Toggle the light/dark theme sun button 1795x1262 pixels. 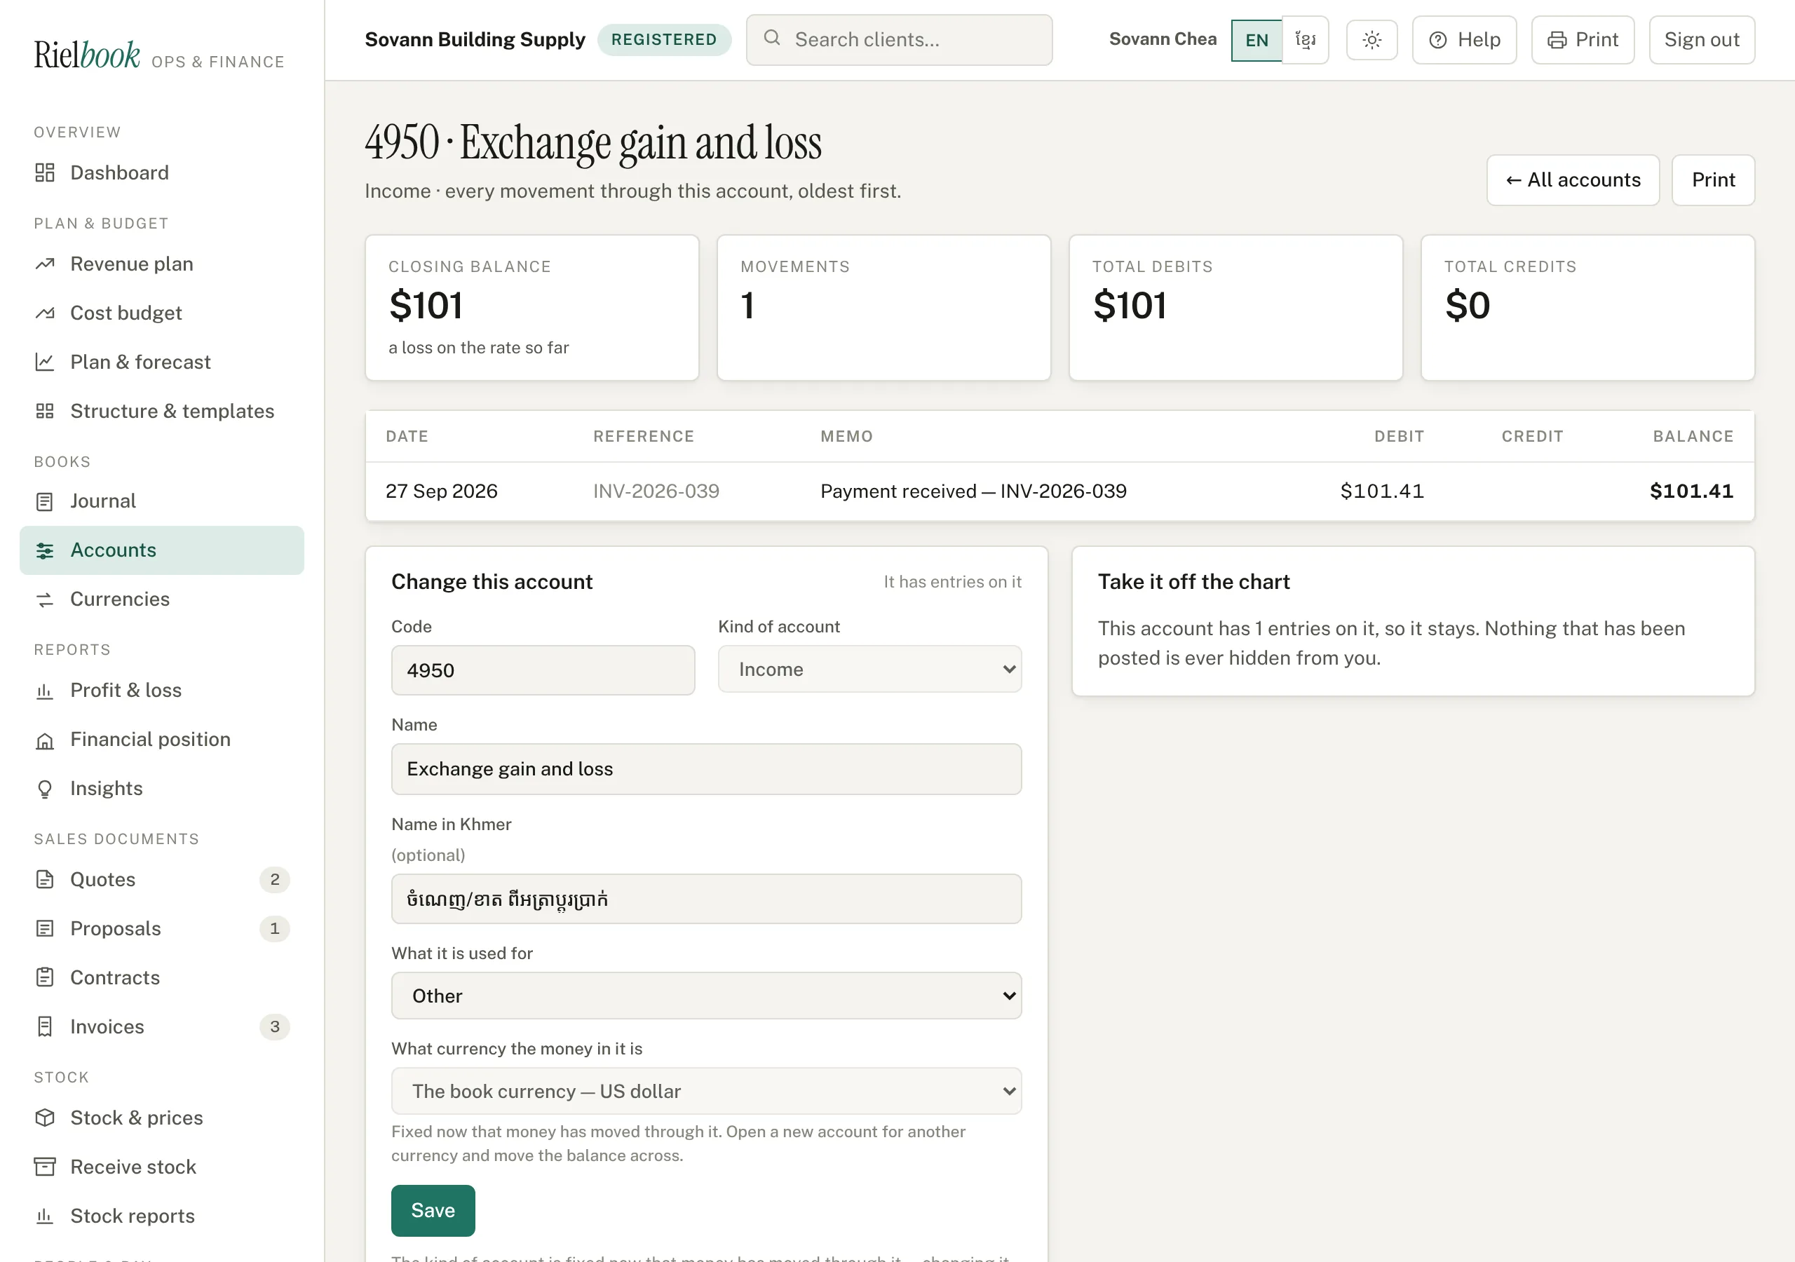1372,40
